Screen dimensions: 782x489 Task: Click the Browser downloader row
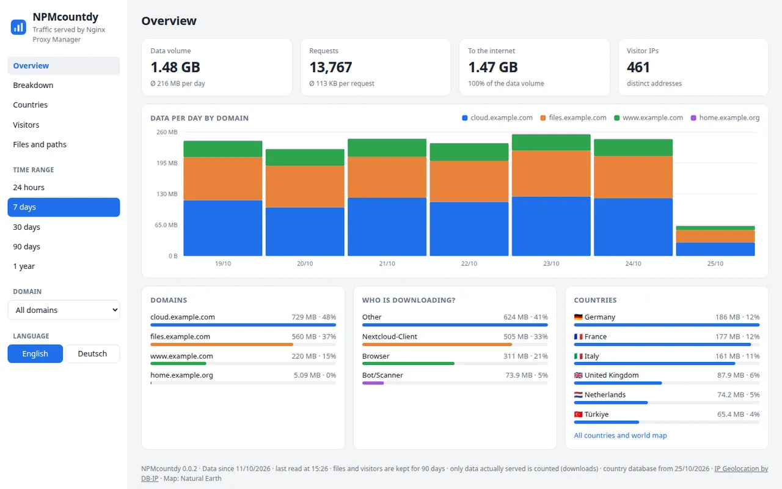click(455, 359)
